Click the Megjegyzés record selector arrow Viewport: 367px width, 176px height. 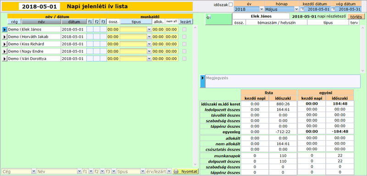pyautogui.click(x=203, y=81)
